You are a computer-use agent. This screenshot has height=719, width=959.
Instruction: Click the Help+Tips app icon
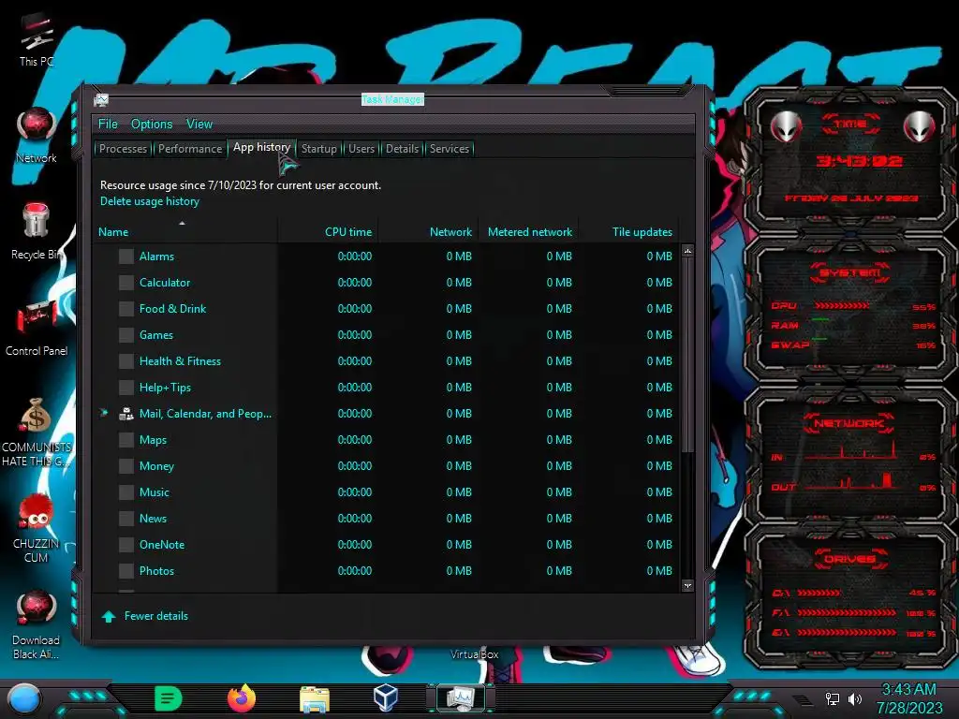[126, 388]
